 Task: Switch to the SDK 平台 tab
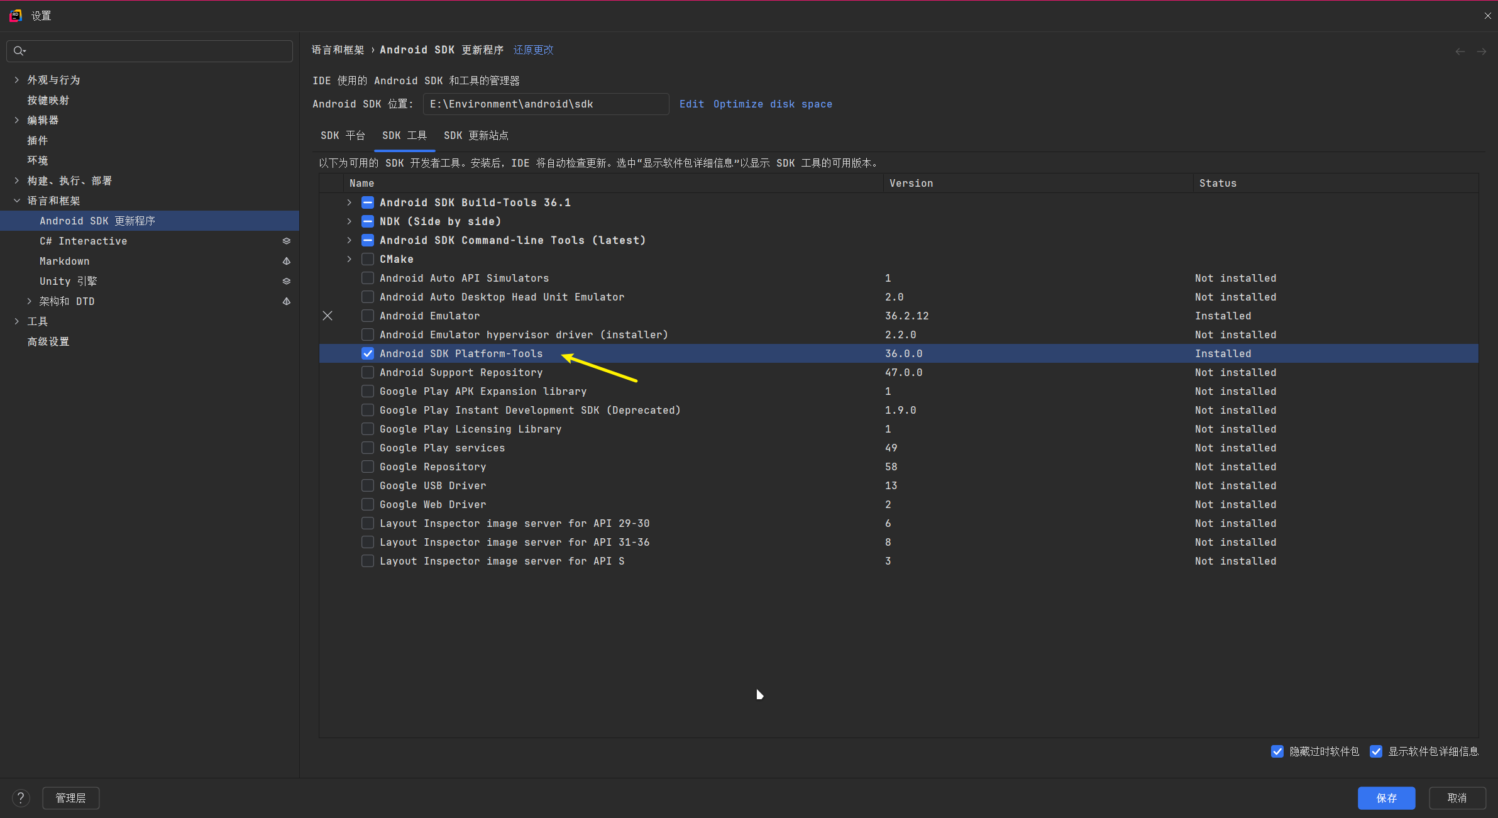(343, 135)
